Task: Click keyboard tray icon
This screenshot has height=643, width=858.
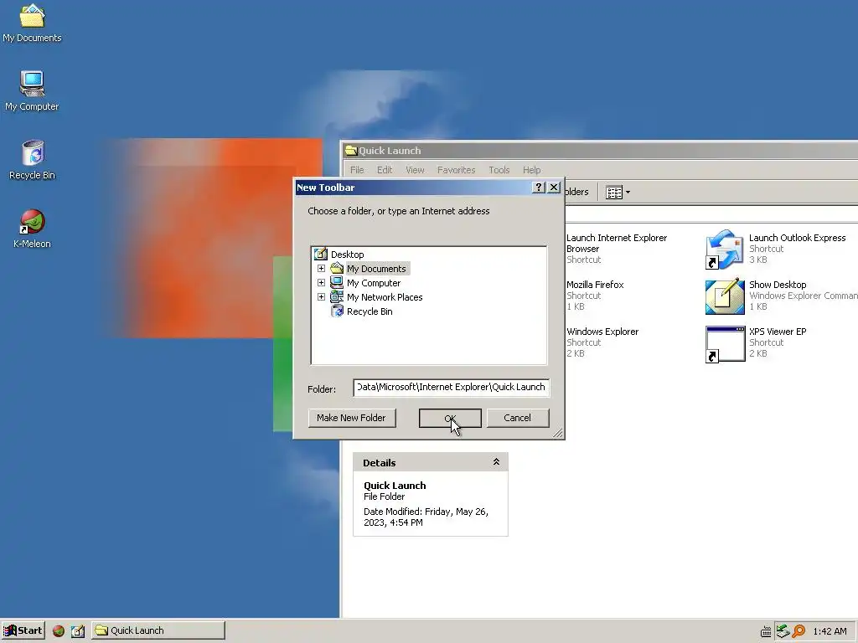Action: (766, 632)
